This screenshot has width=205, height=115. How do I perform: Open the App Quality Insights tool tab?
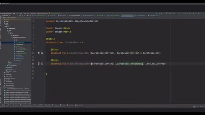pyautogui.click(x=25, y=105)
